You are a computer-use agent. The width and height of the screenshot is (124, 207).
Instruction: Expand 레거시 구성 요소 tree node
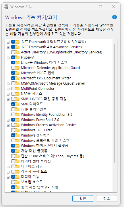coord(8,172)
